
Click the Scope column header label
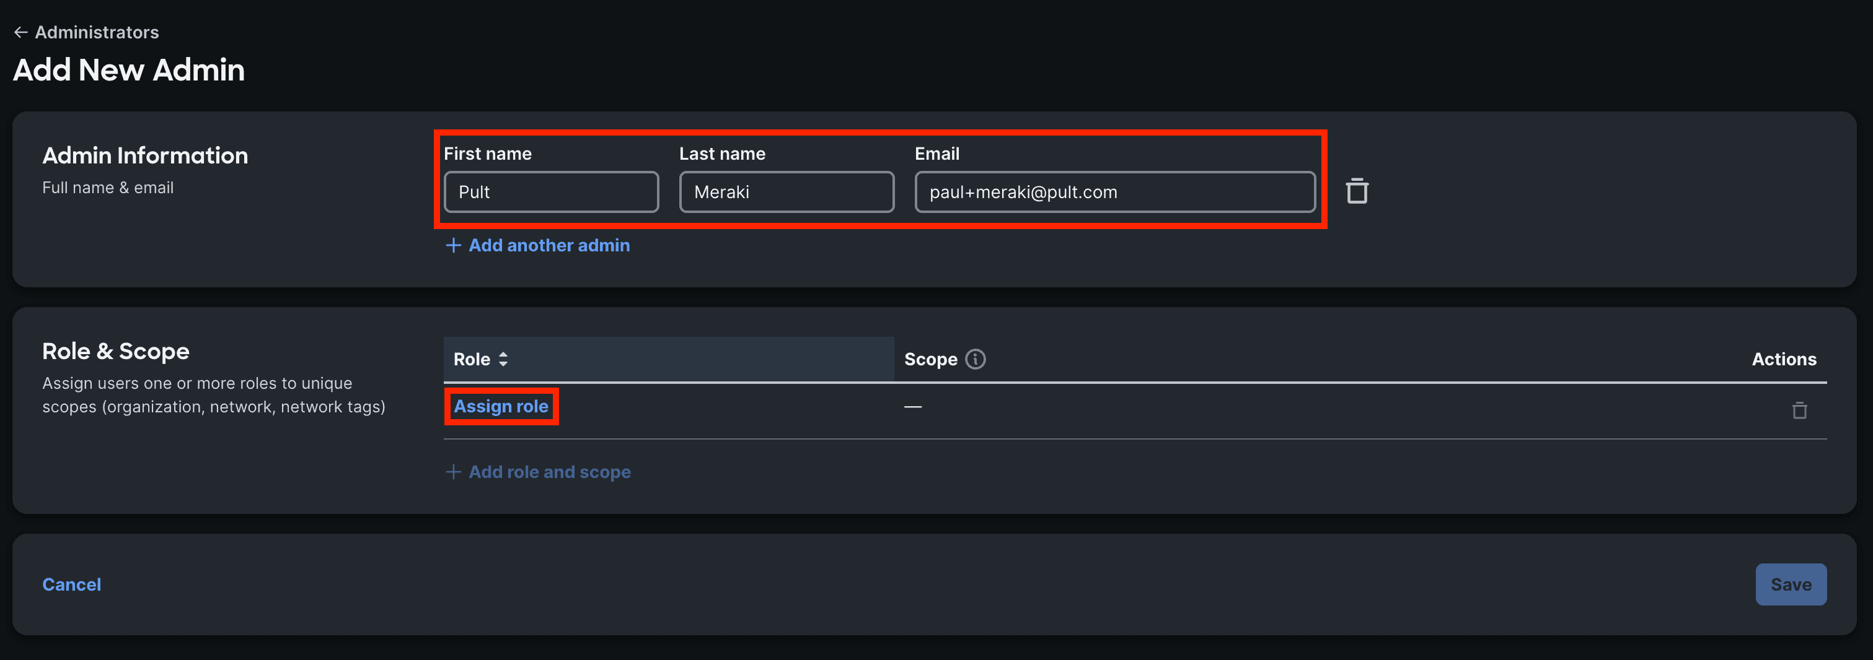click(x=931, y=359)
